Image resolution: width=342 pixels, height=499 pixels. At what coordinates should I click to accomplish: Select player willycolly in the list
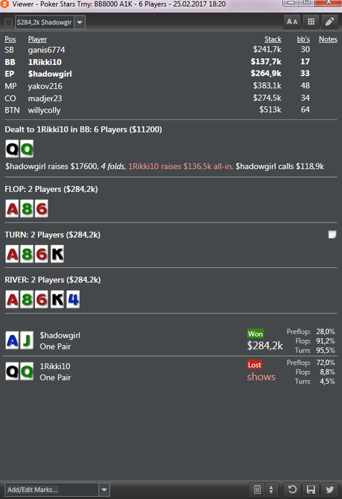click(x=44, y=110)
